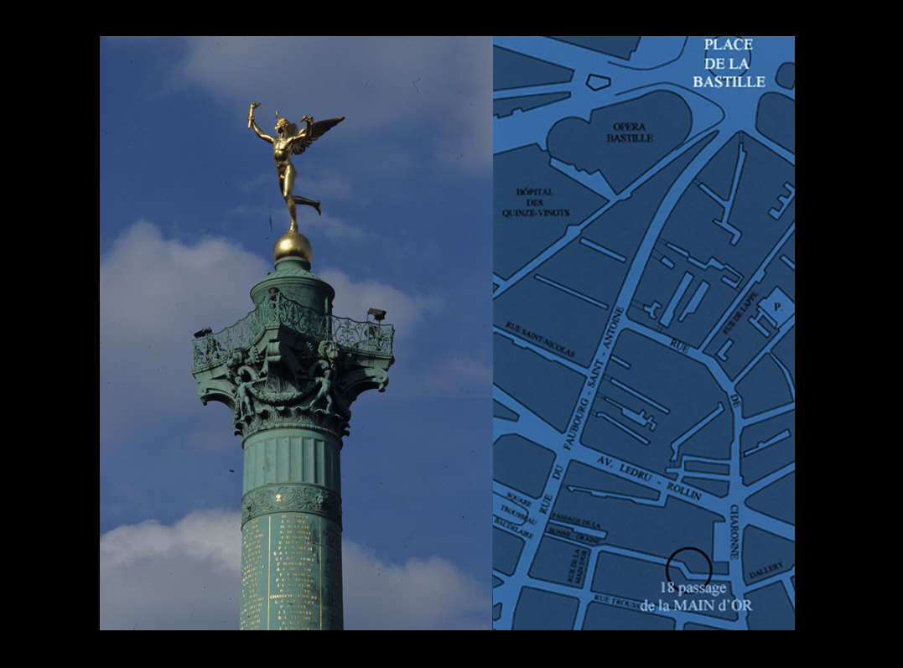Image resolution: width=903 pixels, height=668 pixels.
Task: Click the 18 passage de la MAIN d'OR caption
Action: tap(695, 597)
